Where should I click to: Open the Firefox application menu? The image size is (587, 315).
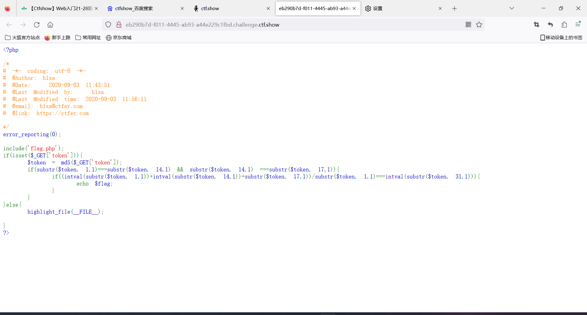[578, 24]
